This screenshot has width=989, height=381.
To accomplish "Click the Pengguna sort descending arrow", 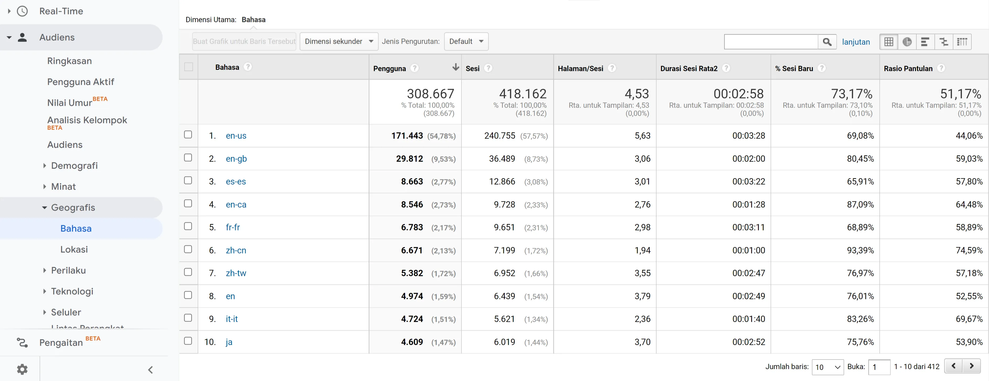I will 456,67.
